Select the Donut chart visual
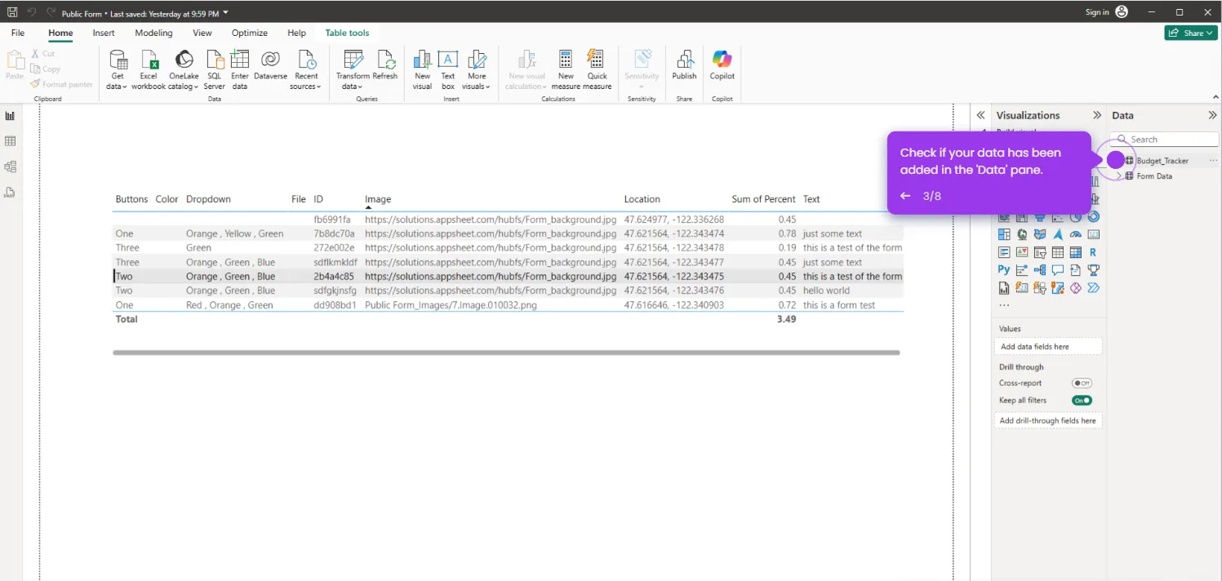 click(x=1093, y=217)
